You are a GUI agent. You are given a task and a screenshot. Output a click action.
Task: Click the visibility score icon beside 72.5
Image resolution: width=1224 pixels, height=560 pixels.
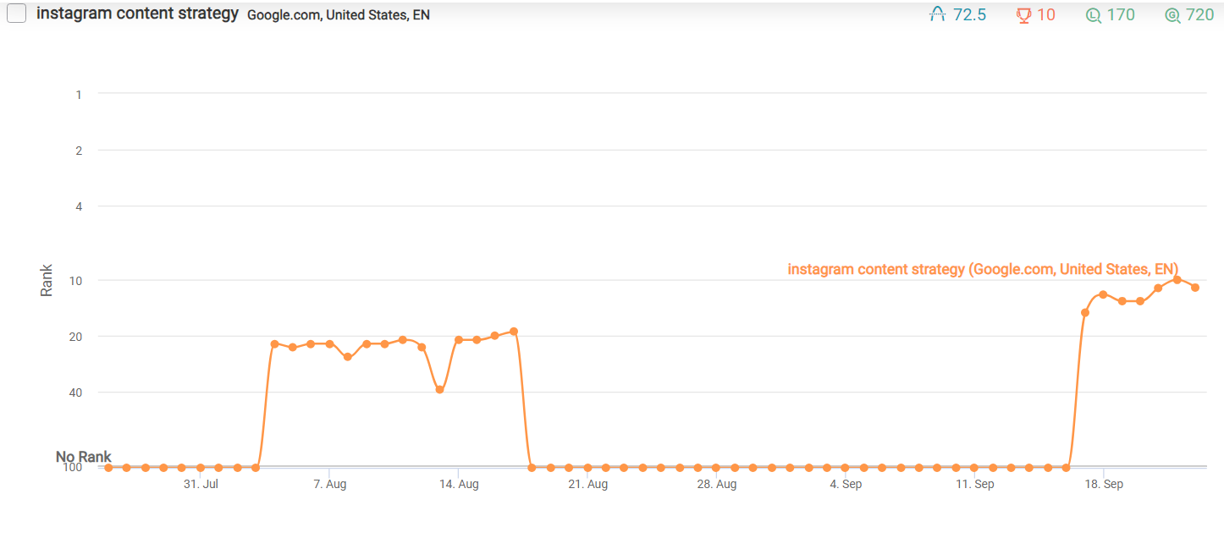coord(937,14)
